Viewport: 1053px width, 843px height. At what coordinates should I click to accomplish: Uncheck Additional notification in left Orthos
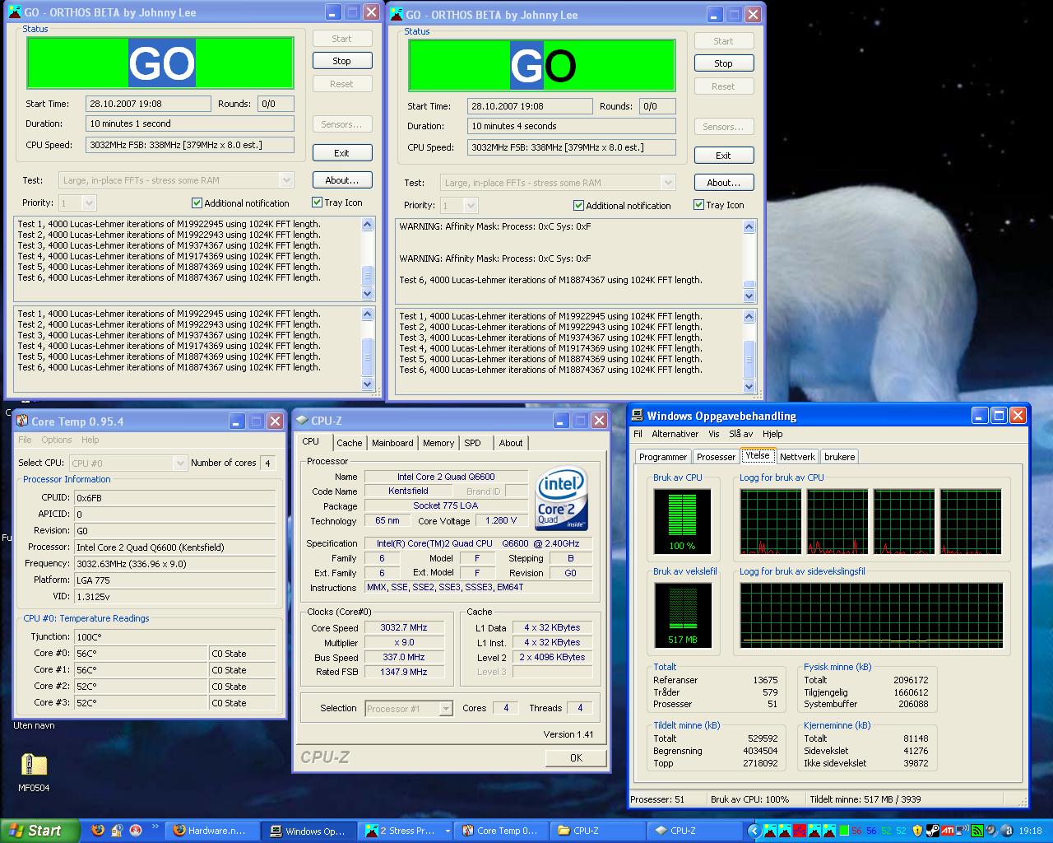point(197,203)
